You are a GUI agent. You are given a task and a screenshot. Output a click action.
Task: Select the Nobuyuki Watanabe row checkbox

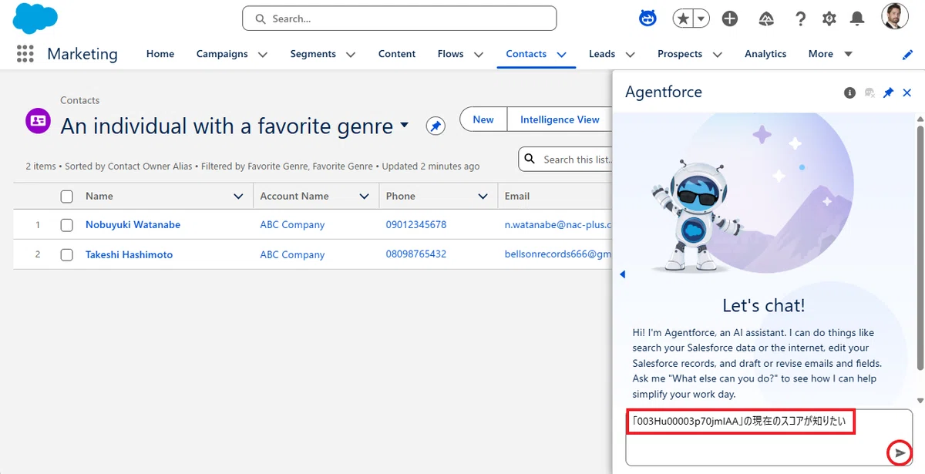67,225
